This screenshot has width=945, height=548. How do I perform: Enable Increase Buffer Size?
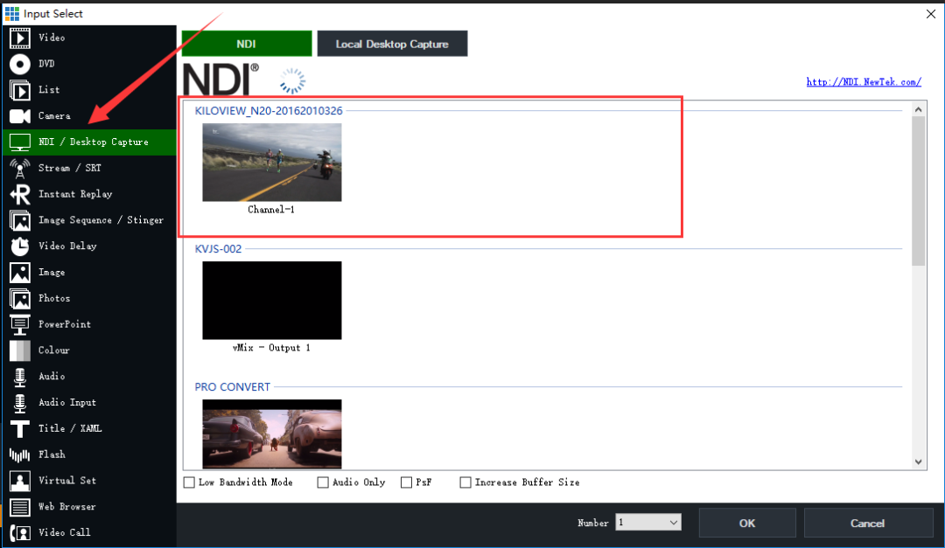coord(465,482)
